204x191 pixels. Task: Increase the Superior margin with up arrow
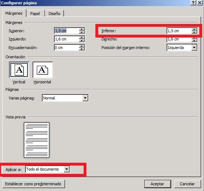click(x=81, y=29)
